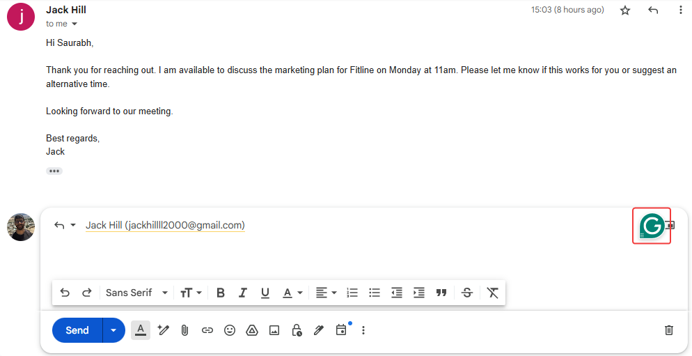Toggle italic formatting
692x356 pixels.
[x=243, y=293]
